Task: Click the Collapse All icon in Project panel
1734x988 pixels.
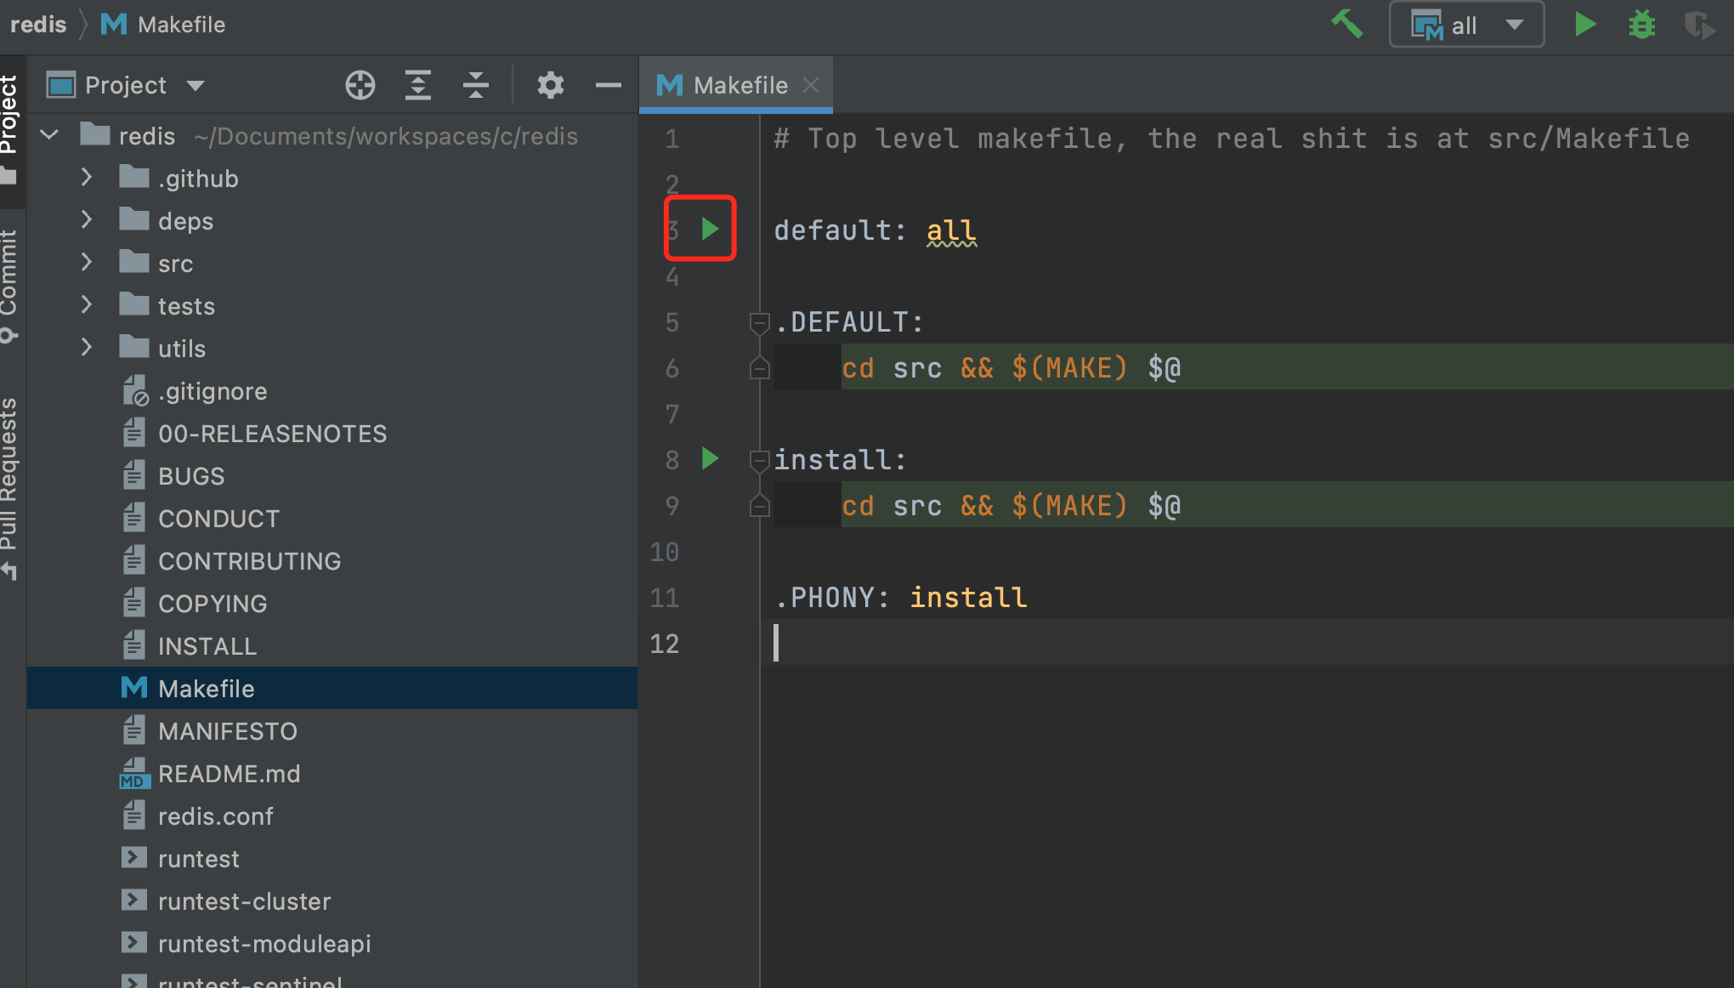Action: [476, 85]
